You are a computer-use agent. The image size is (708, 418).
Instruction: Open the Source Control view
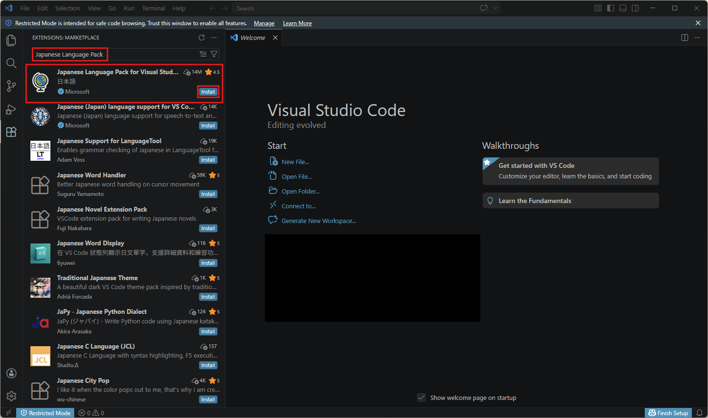coord(11,86)
